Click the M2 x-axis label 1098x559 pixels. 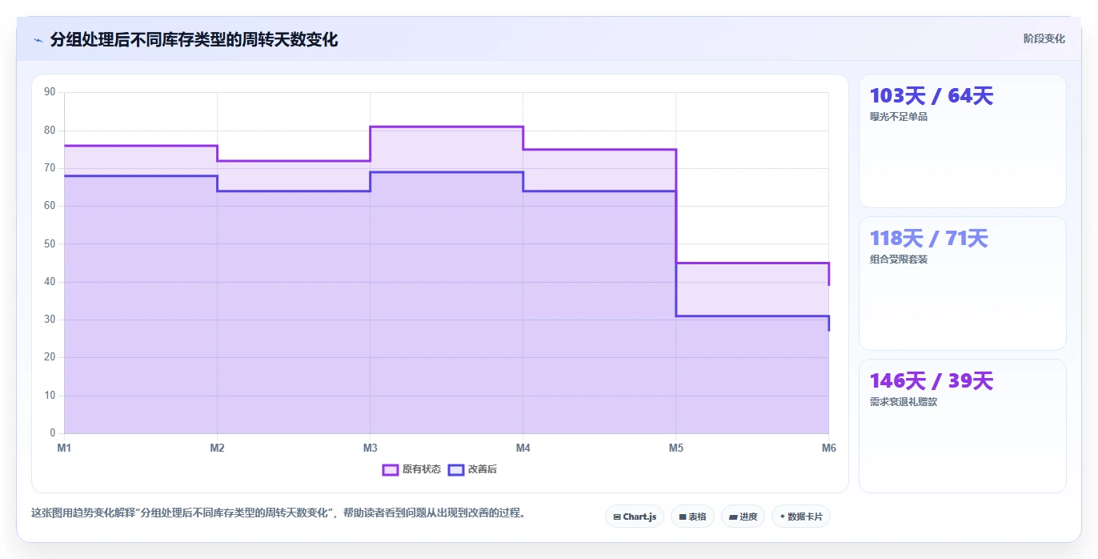(217, 448)
